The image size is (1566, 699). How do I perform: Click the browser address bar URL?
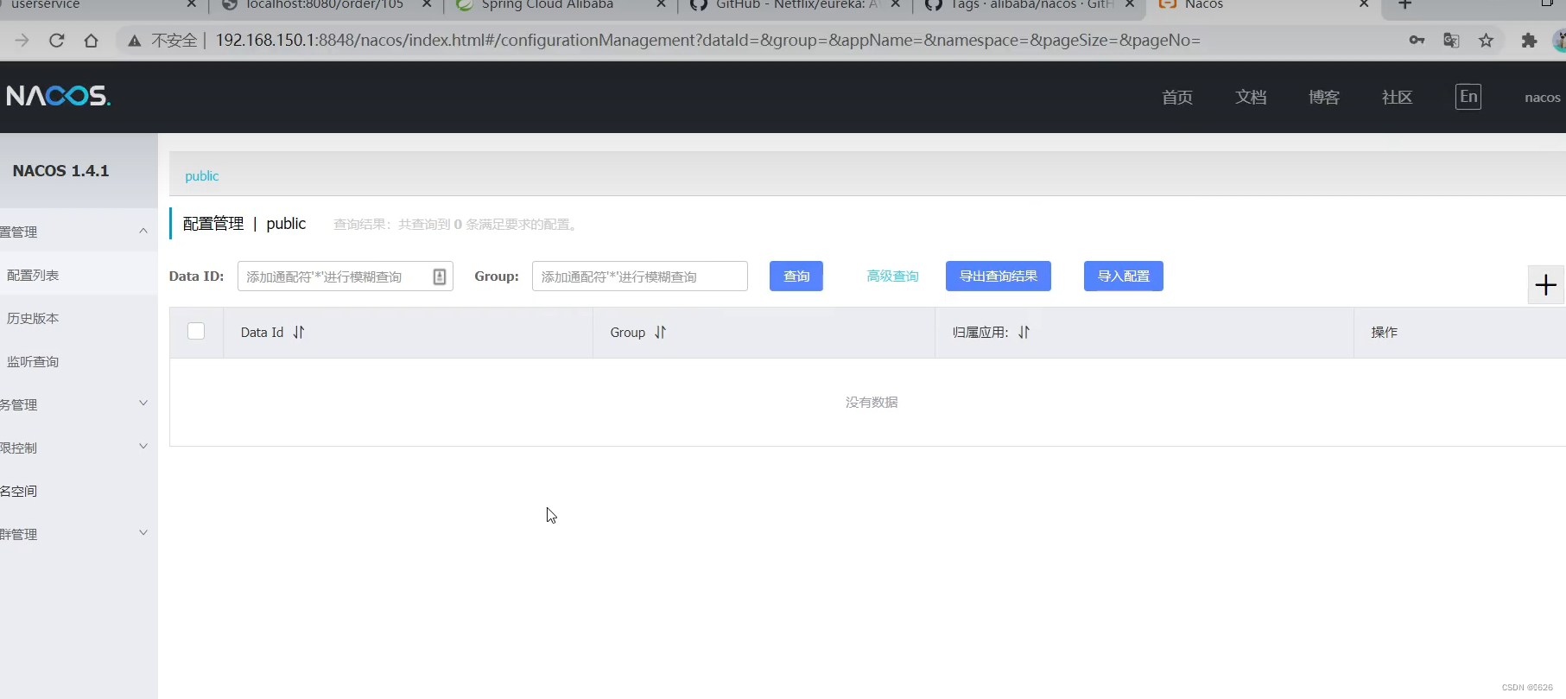(707, 41)
